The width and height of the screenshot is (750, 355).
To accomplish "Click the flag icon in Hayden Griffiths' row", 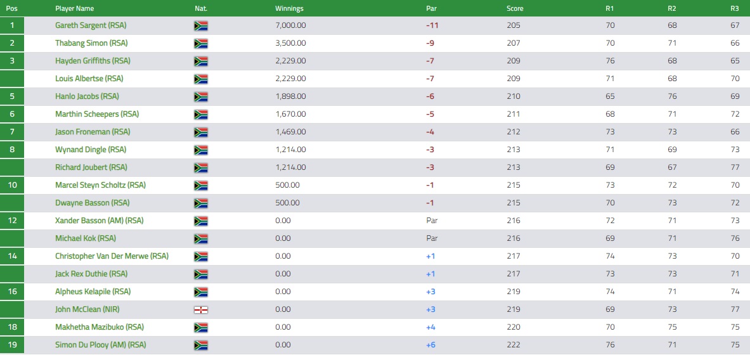I will 201,61.
